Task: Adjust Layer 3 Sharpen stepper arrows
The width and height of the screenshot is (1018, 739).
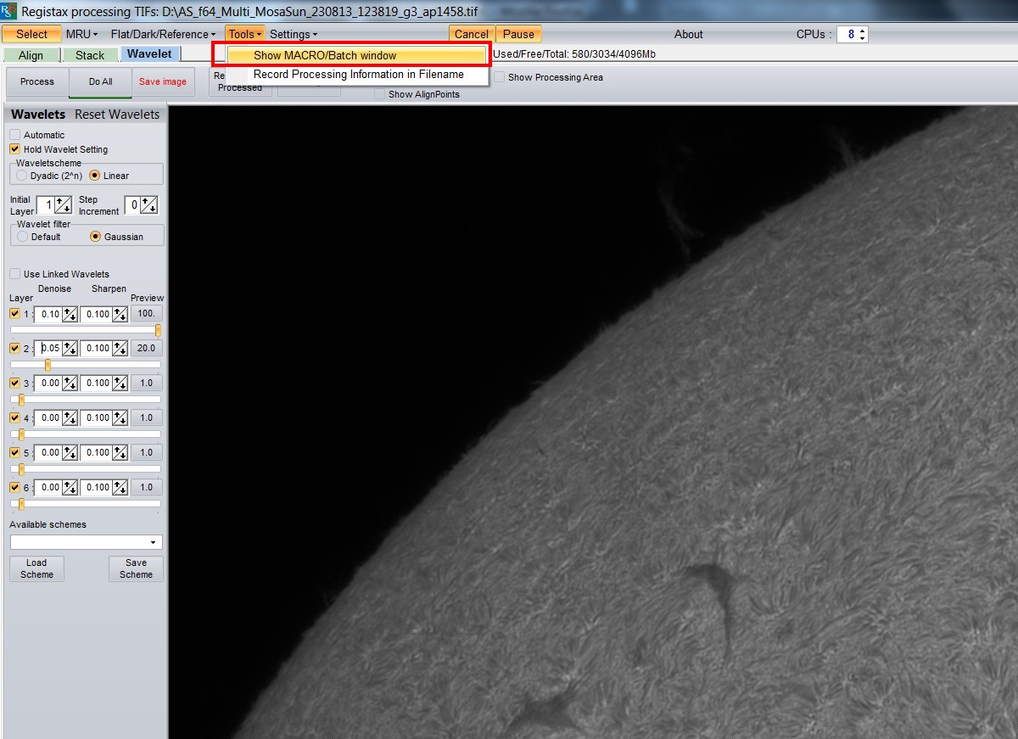Action: click(120, 383)
